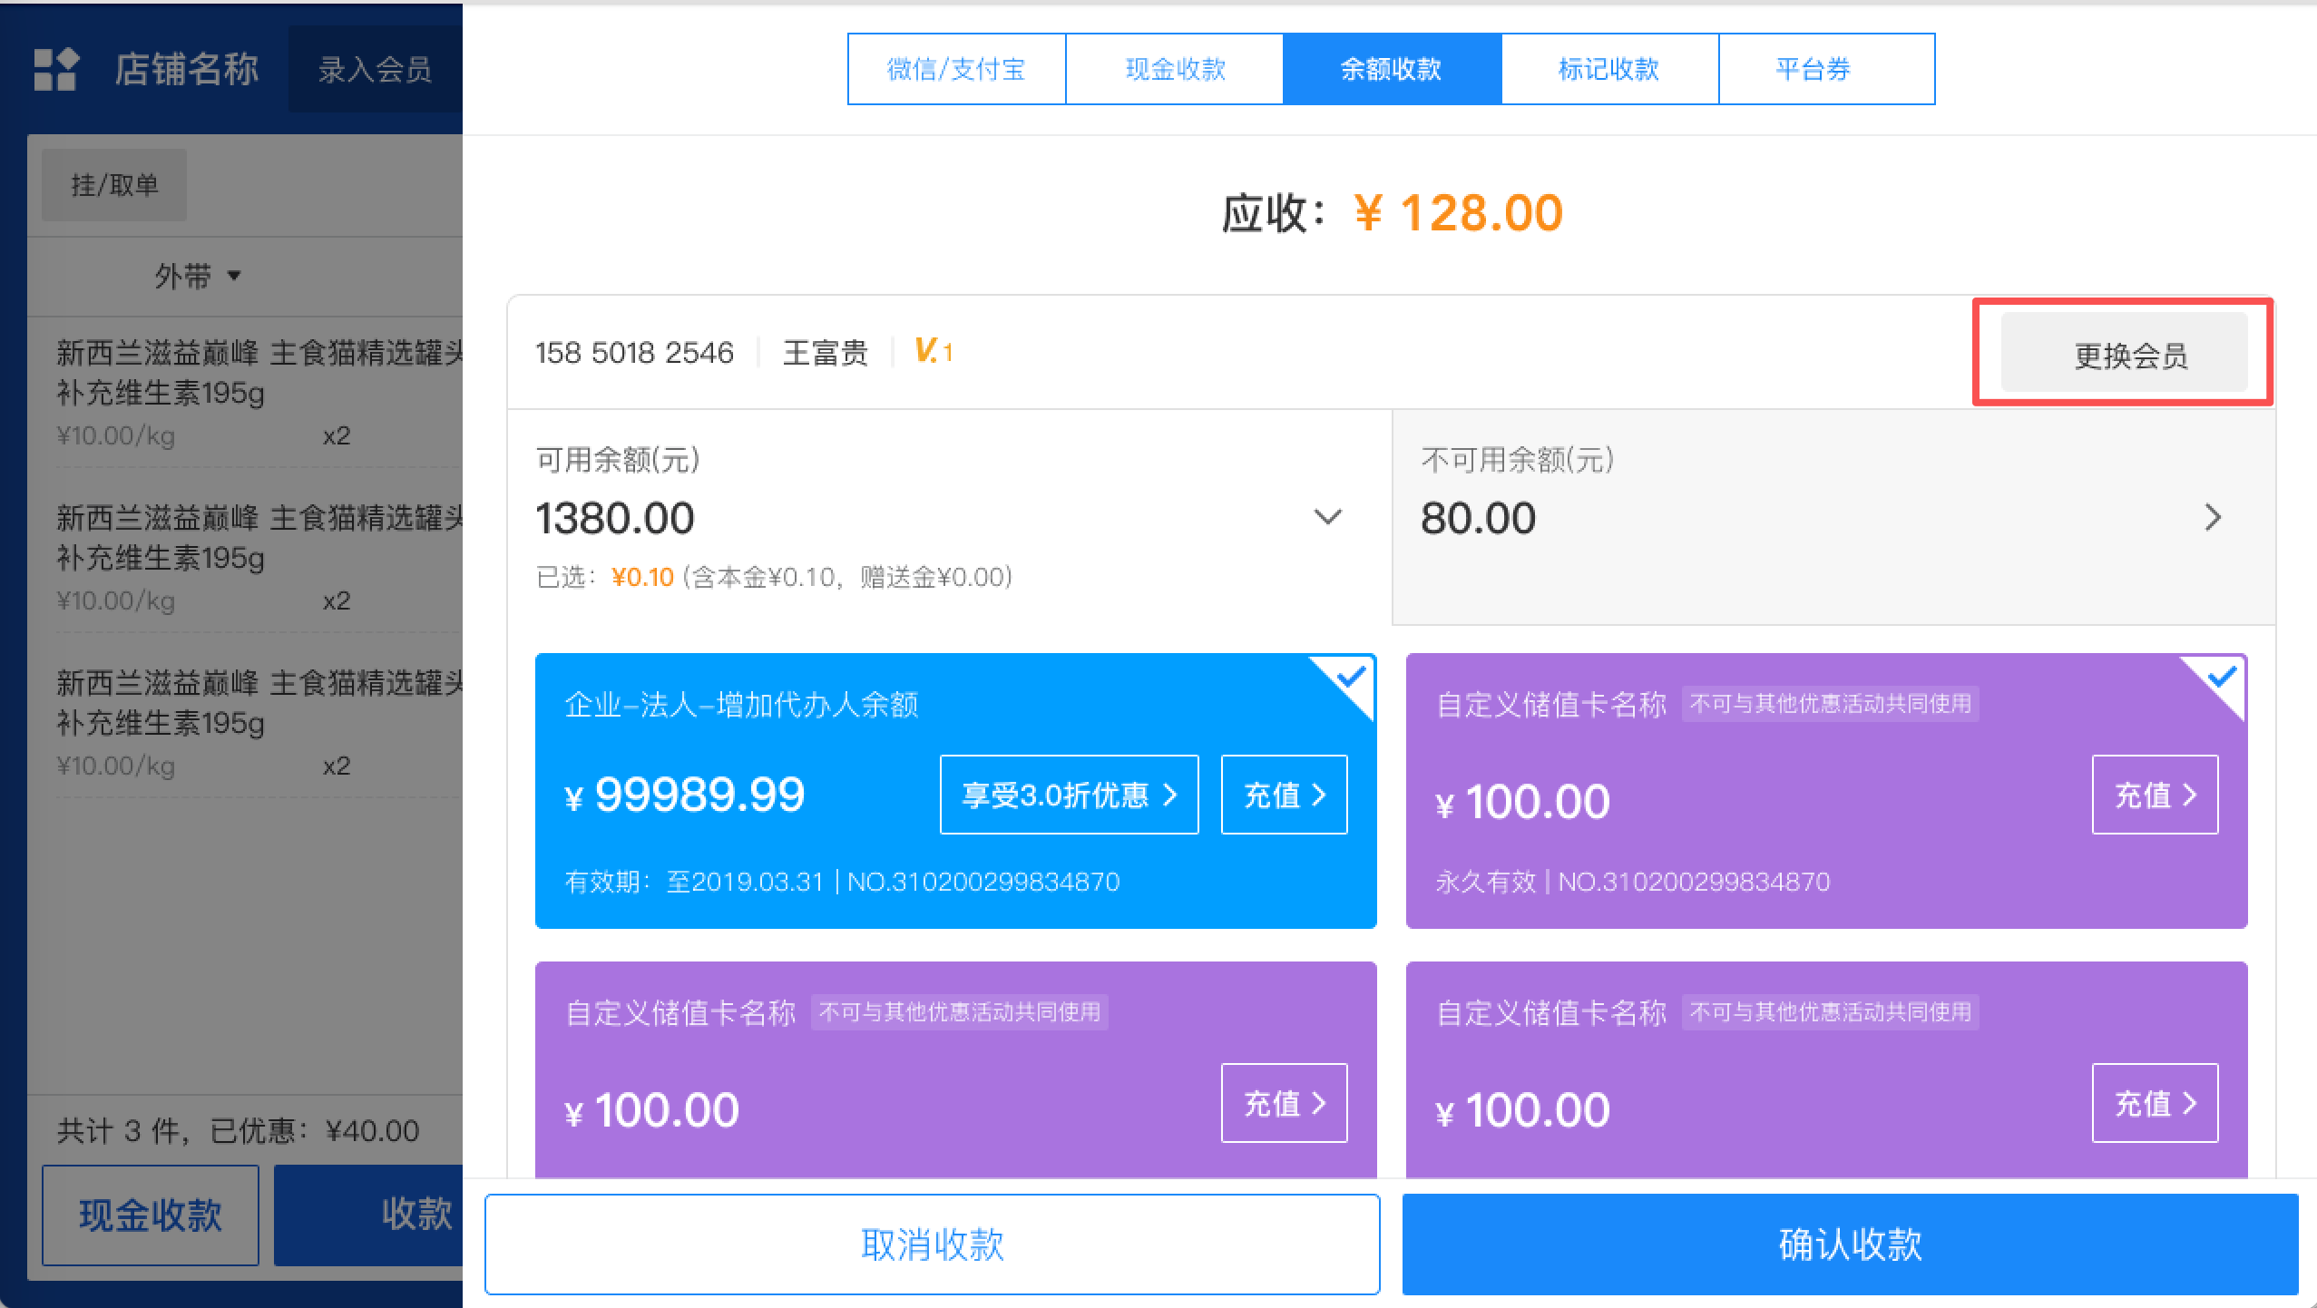The height and width of the screenshot is (1308, 2317).
Task: Open the 外带 order type dropdown
Action: pos(197,275)
